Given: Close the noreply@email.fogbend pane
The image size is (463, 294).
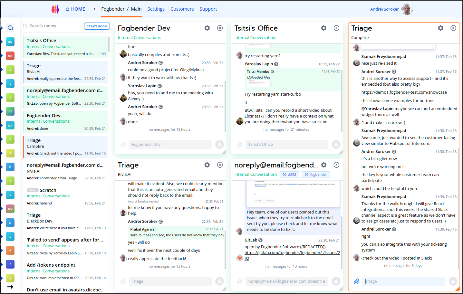Looking at the screenshot, I should tap(336, 165).
